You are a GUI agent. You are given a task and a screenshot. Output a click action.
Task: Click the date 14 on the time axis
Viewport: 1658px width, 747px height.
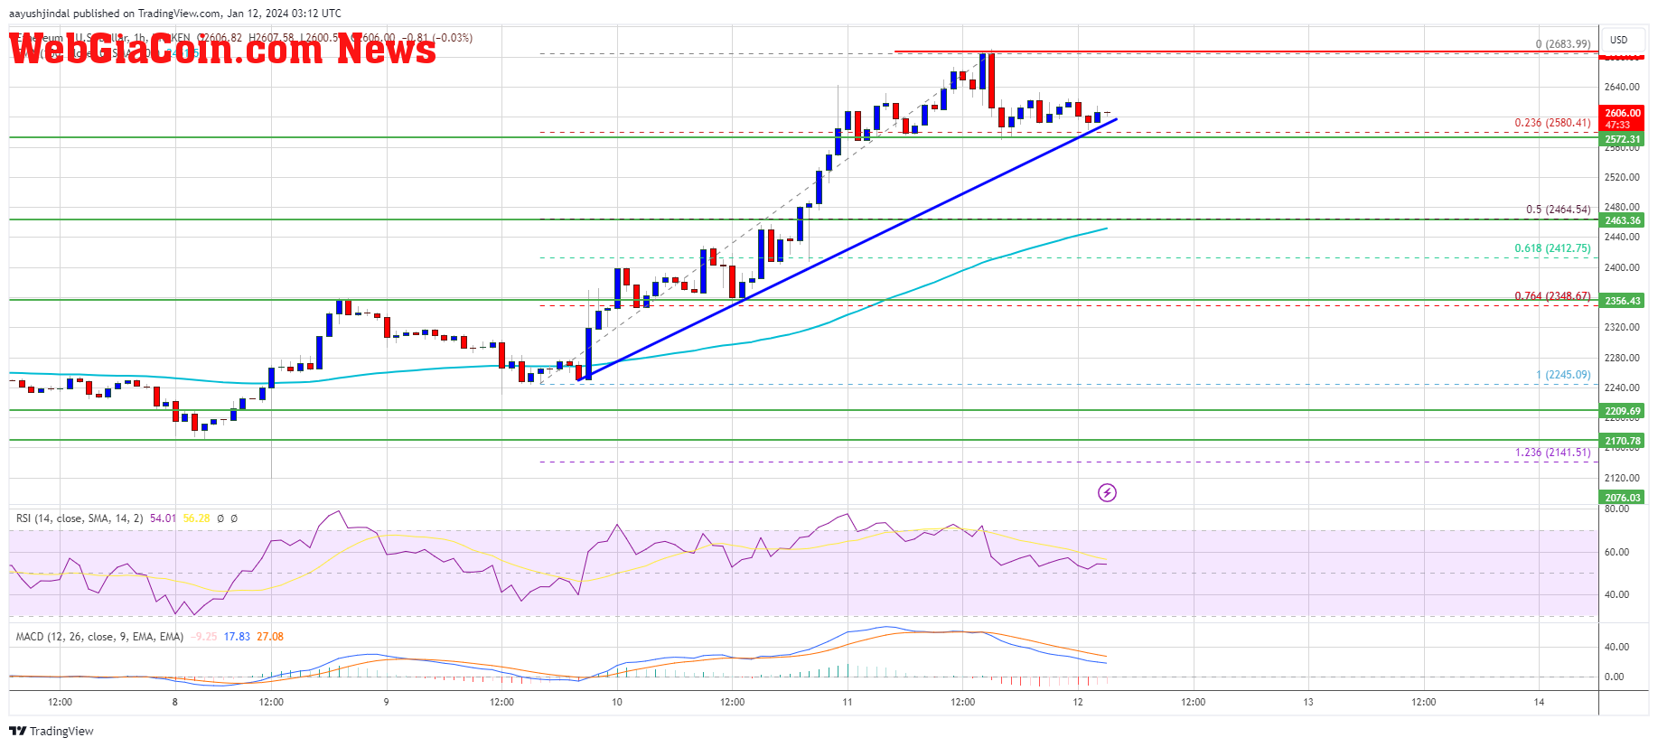1539,702
